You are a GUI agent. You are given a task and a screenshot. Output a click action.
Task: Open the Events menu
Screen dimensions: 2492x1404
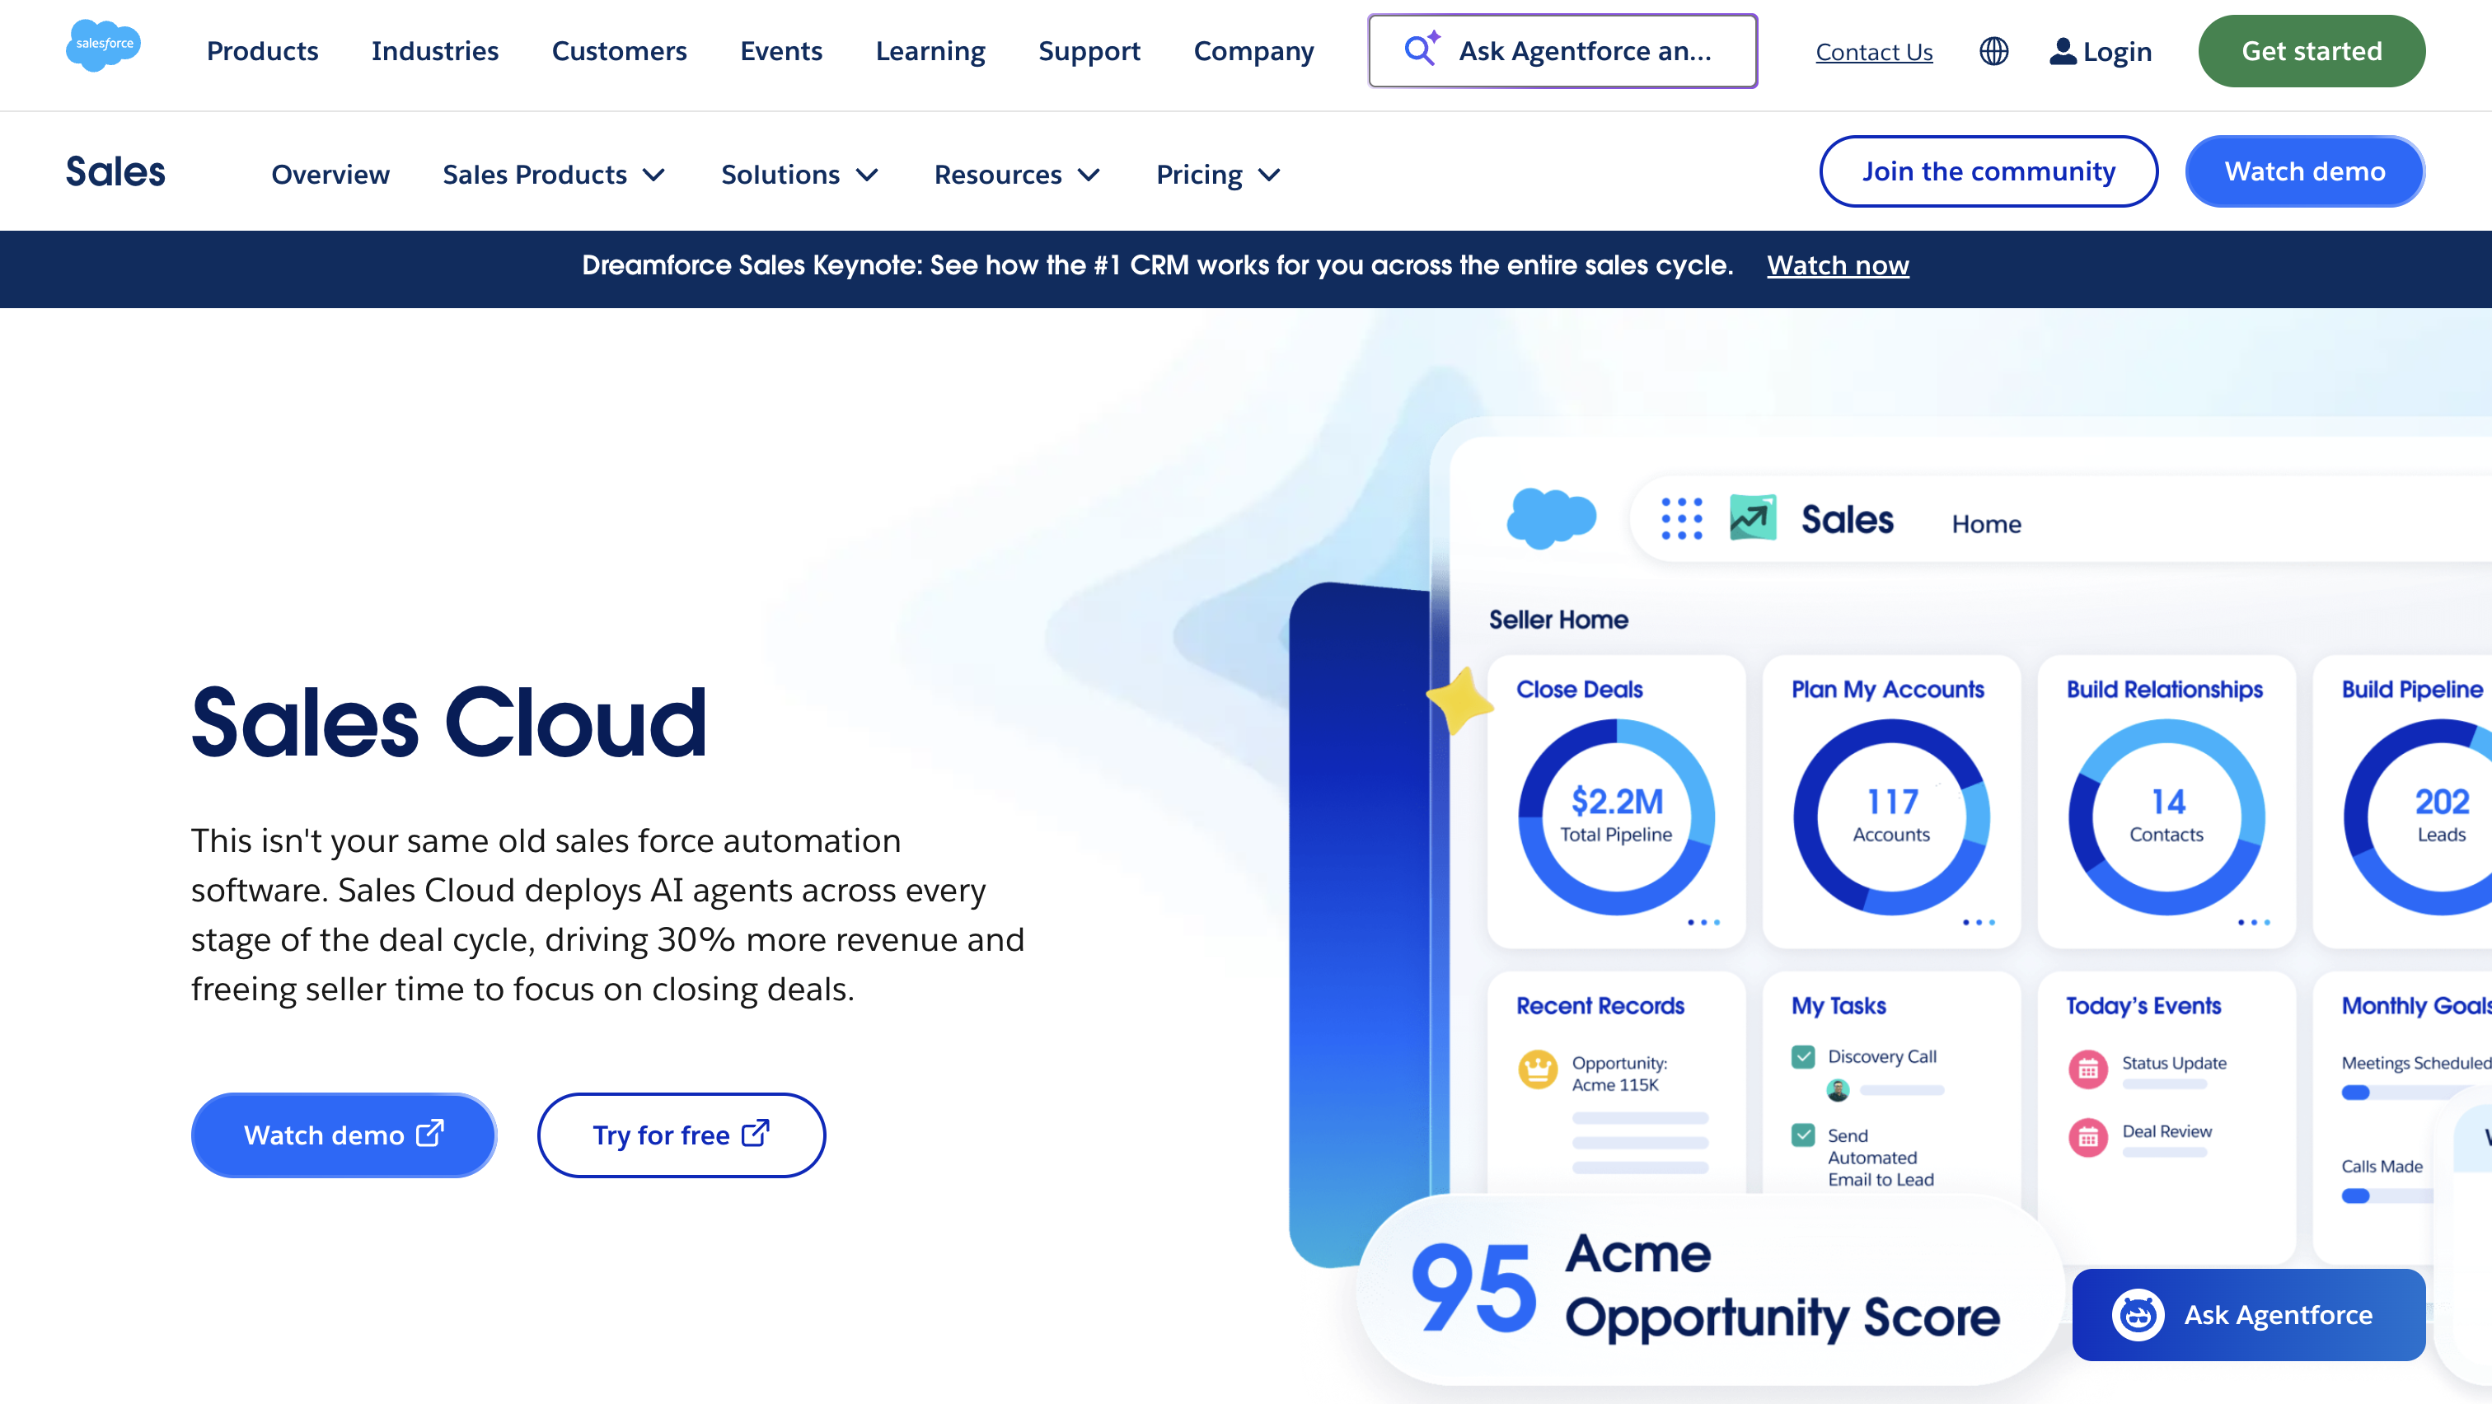coord(782,51)
